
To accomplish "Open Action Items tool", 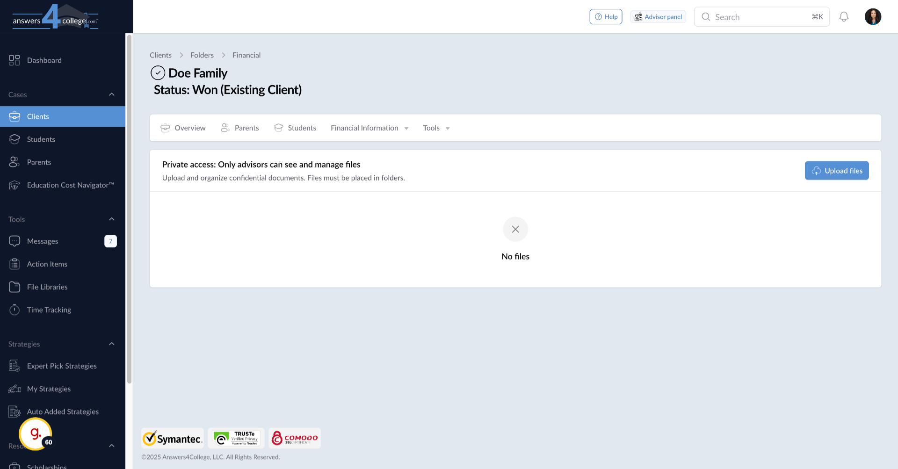I will [47, 264].
